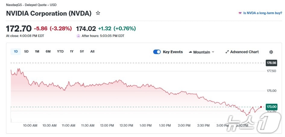Screen dimensions: 285x137
Task: Select the 5Y time range
Action: pos(82,51)
